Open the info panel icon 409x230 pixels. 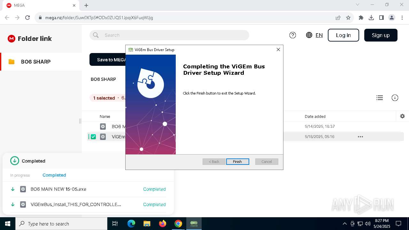tap(395, 98)
